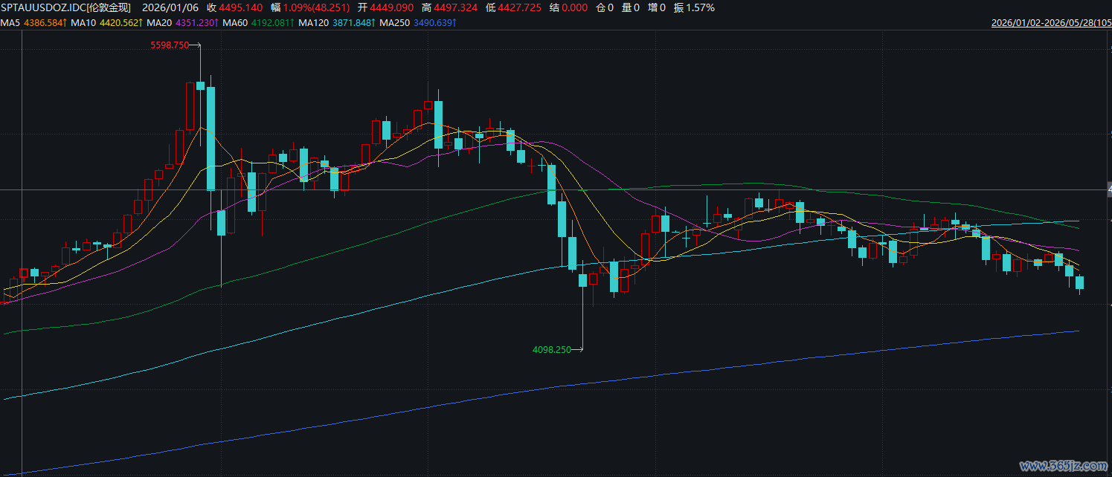
Task: Click the MA250 value 3490.639
Action: 434,23
